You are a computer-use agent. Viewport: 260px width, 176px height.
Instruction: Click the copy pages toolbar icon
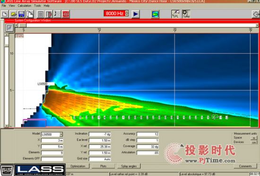point(30,14)
